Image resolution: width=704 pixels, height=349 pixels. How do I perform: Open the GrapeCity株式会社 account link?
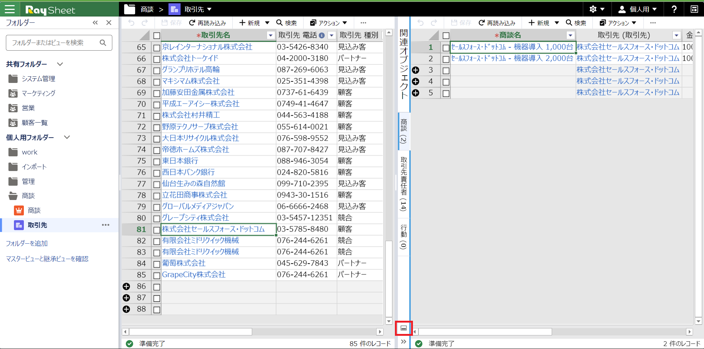pyautogui.click(x=194, y=275)
